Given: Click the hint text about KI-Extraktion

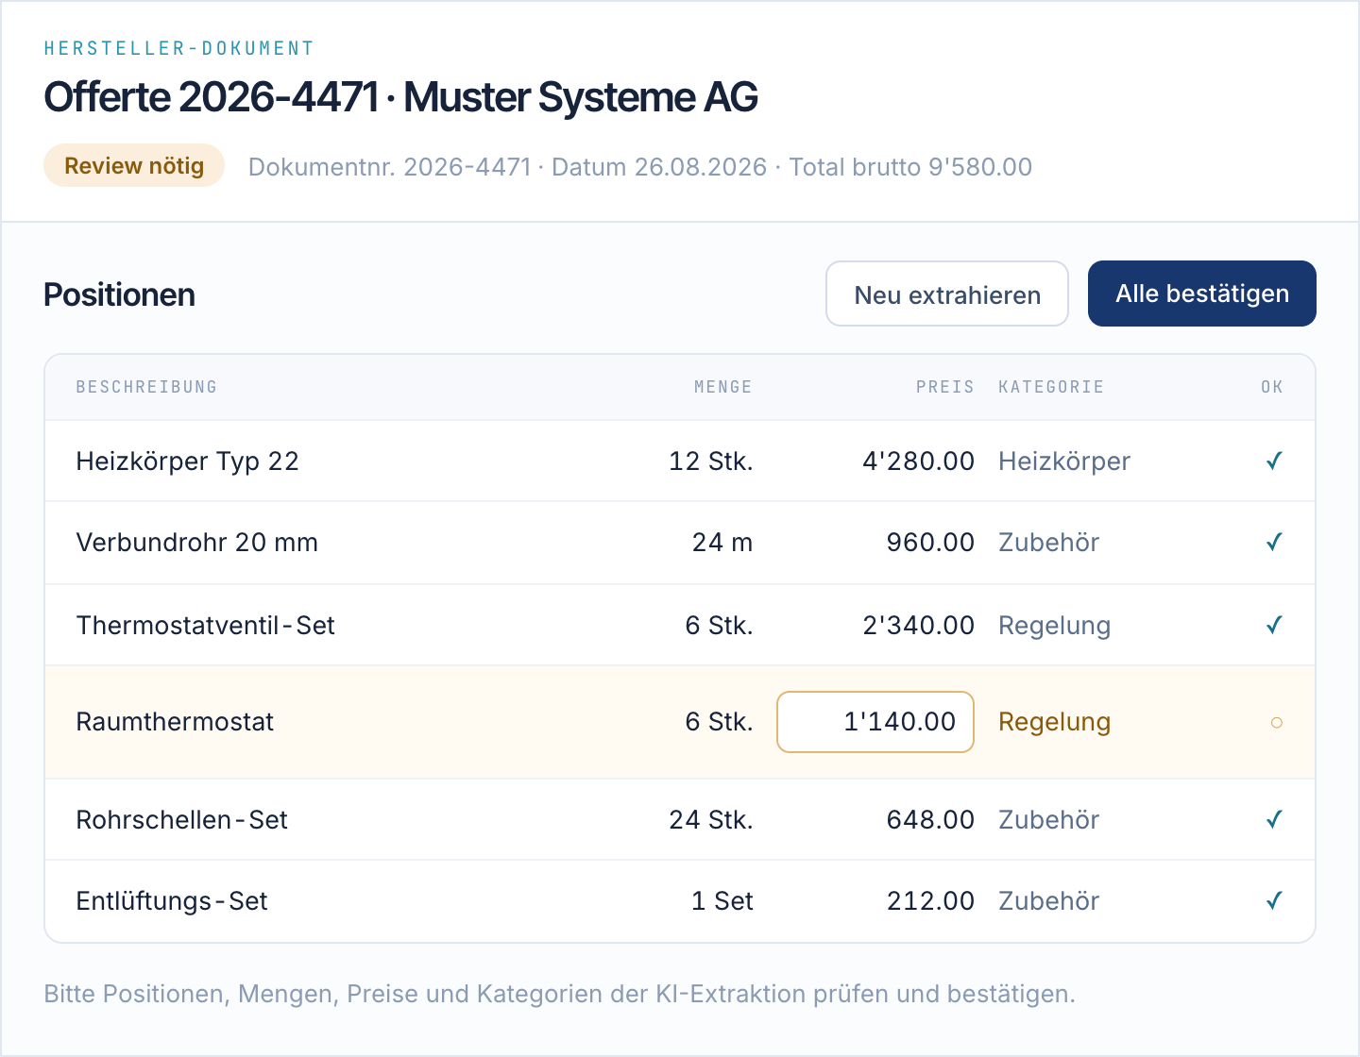Looking at the screenshot, I should click(560, 994).
